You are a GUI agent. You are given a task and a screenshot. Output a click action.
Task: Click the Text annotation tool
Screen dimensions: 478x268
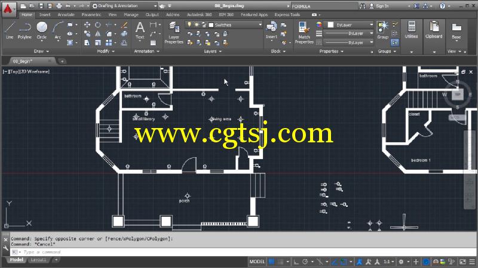pyautogui.click(x=140, y=30)
